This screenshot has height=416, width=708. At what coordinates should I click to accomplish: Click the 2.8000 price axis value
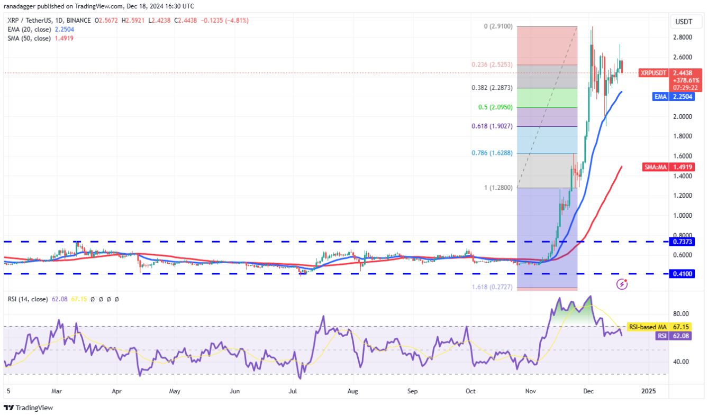(684, 37)
